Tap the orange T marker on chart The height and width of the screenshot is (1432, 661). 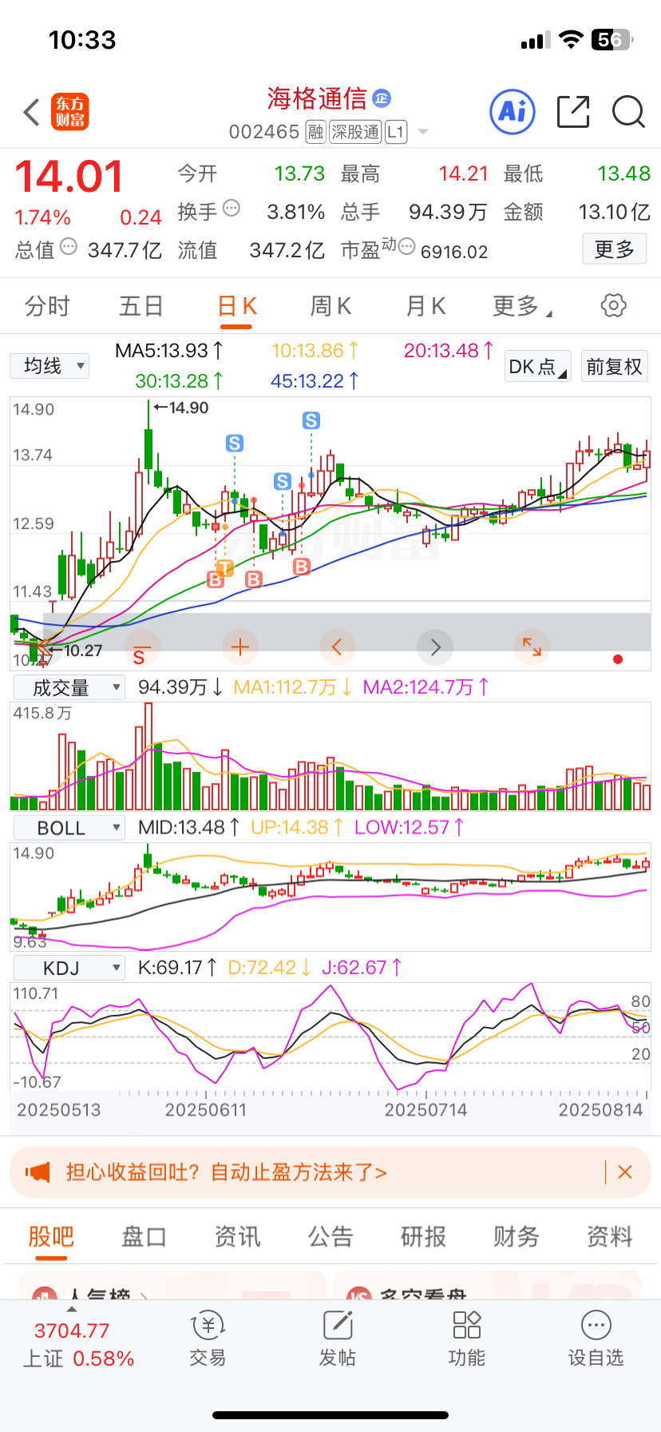[225, 568]
